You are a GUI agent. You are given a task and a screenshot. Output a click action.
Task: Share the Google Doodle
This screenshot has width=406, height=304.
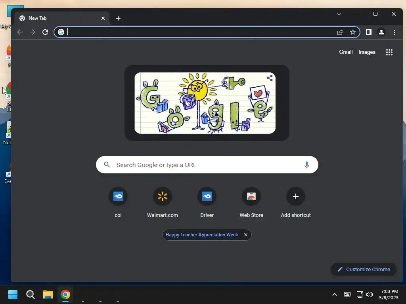(x=270, y=78)
